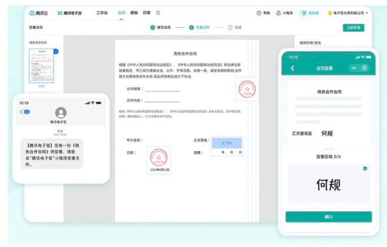Tap the three-dot more icon in phone header
The height and width of the screenshot is (247, 387).
tap(353, 68)
